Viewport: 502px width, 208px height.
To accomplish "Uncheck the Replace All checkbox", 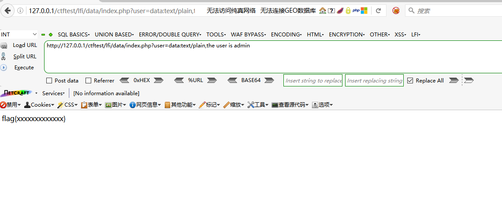I will 410,81.
